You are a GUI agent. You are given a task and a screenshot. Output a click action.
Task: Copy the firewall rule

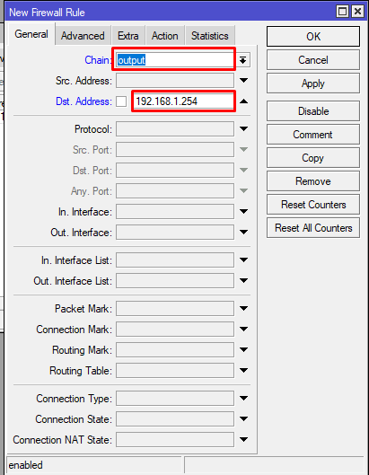coord(313,158)
